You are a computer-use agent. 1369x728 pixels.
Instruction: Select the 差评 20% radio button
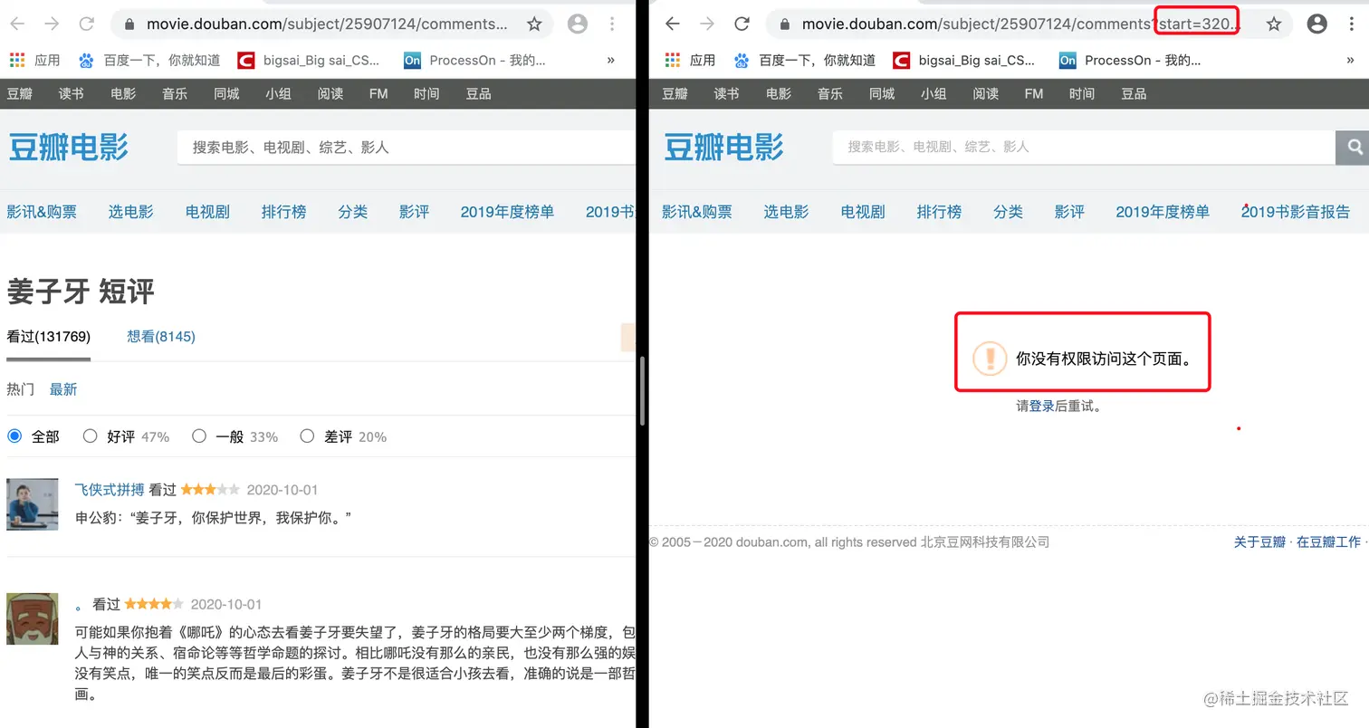click(307, 436)
